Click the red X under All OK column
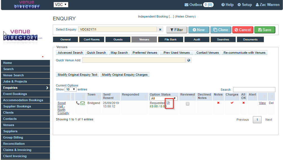Screen dimensions: 283x160 (x=243, y=103)
